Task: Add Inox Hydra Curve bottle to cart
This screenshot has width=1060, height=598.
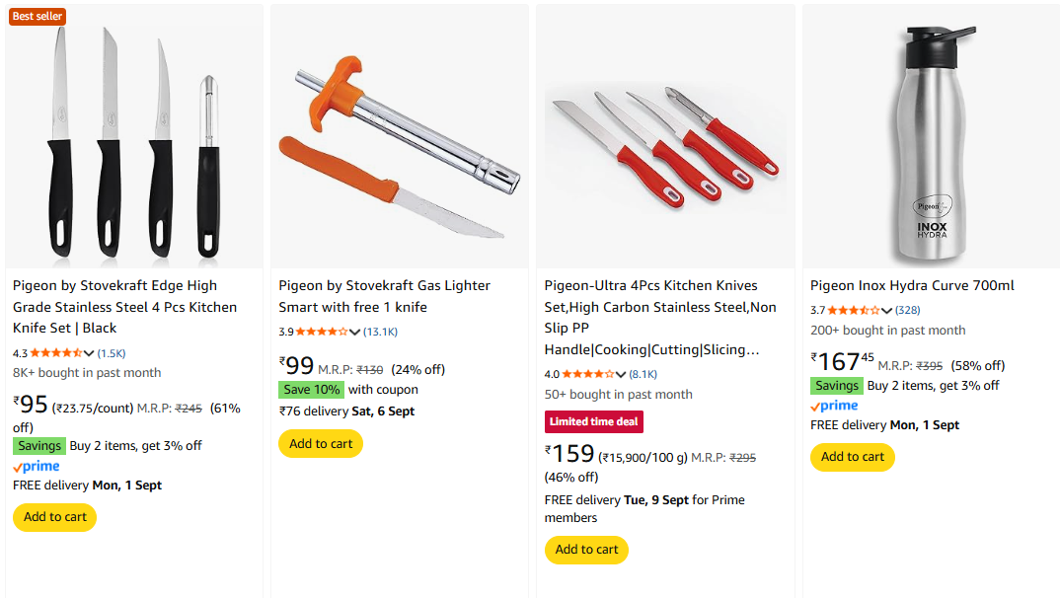Action: click(x=852, y=457)
